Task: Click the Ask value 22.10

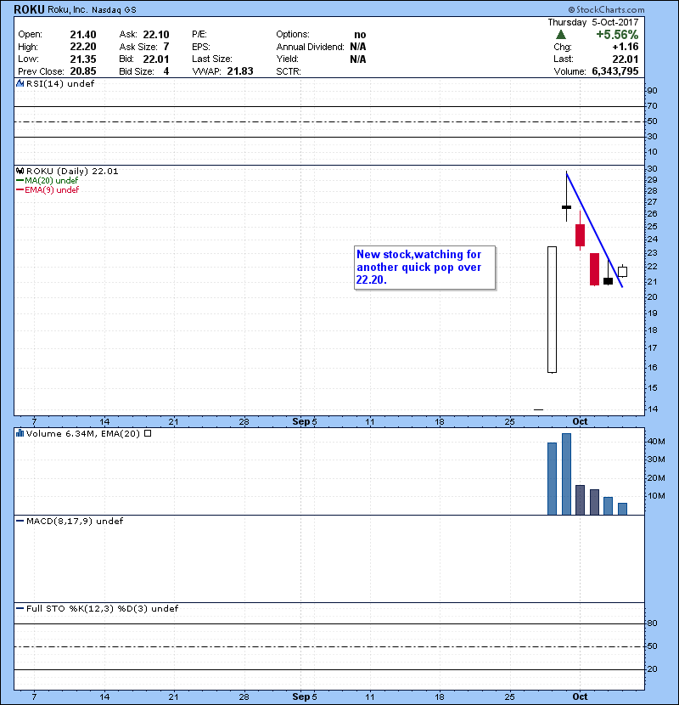Action: pos(156,35)
